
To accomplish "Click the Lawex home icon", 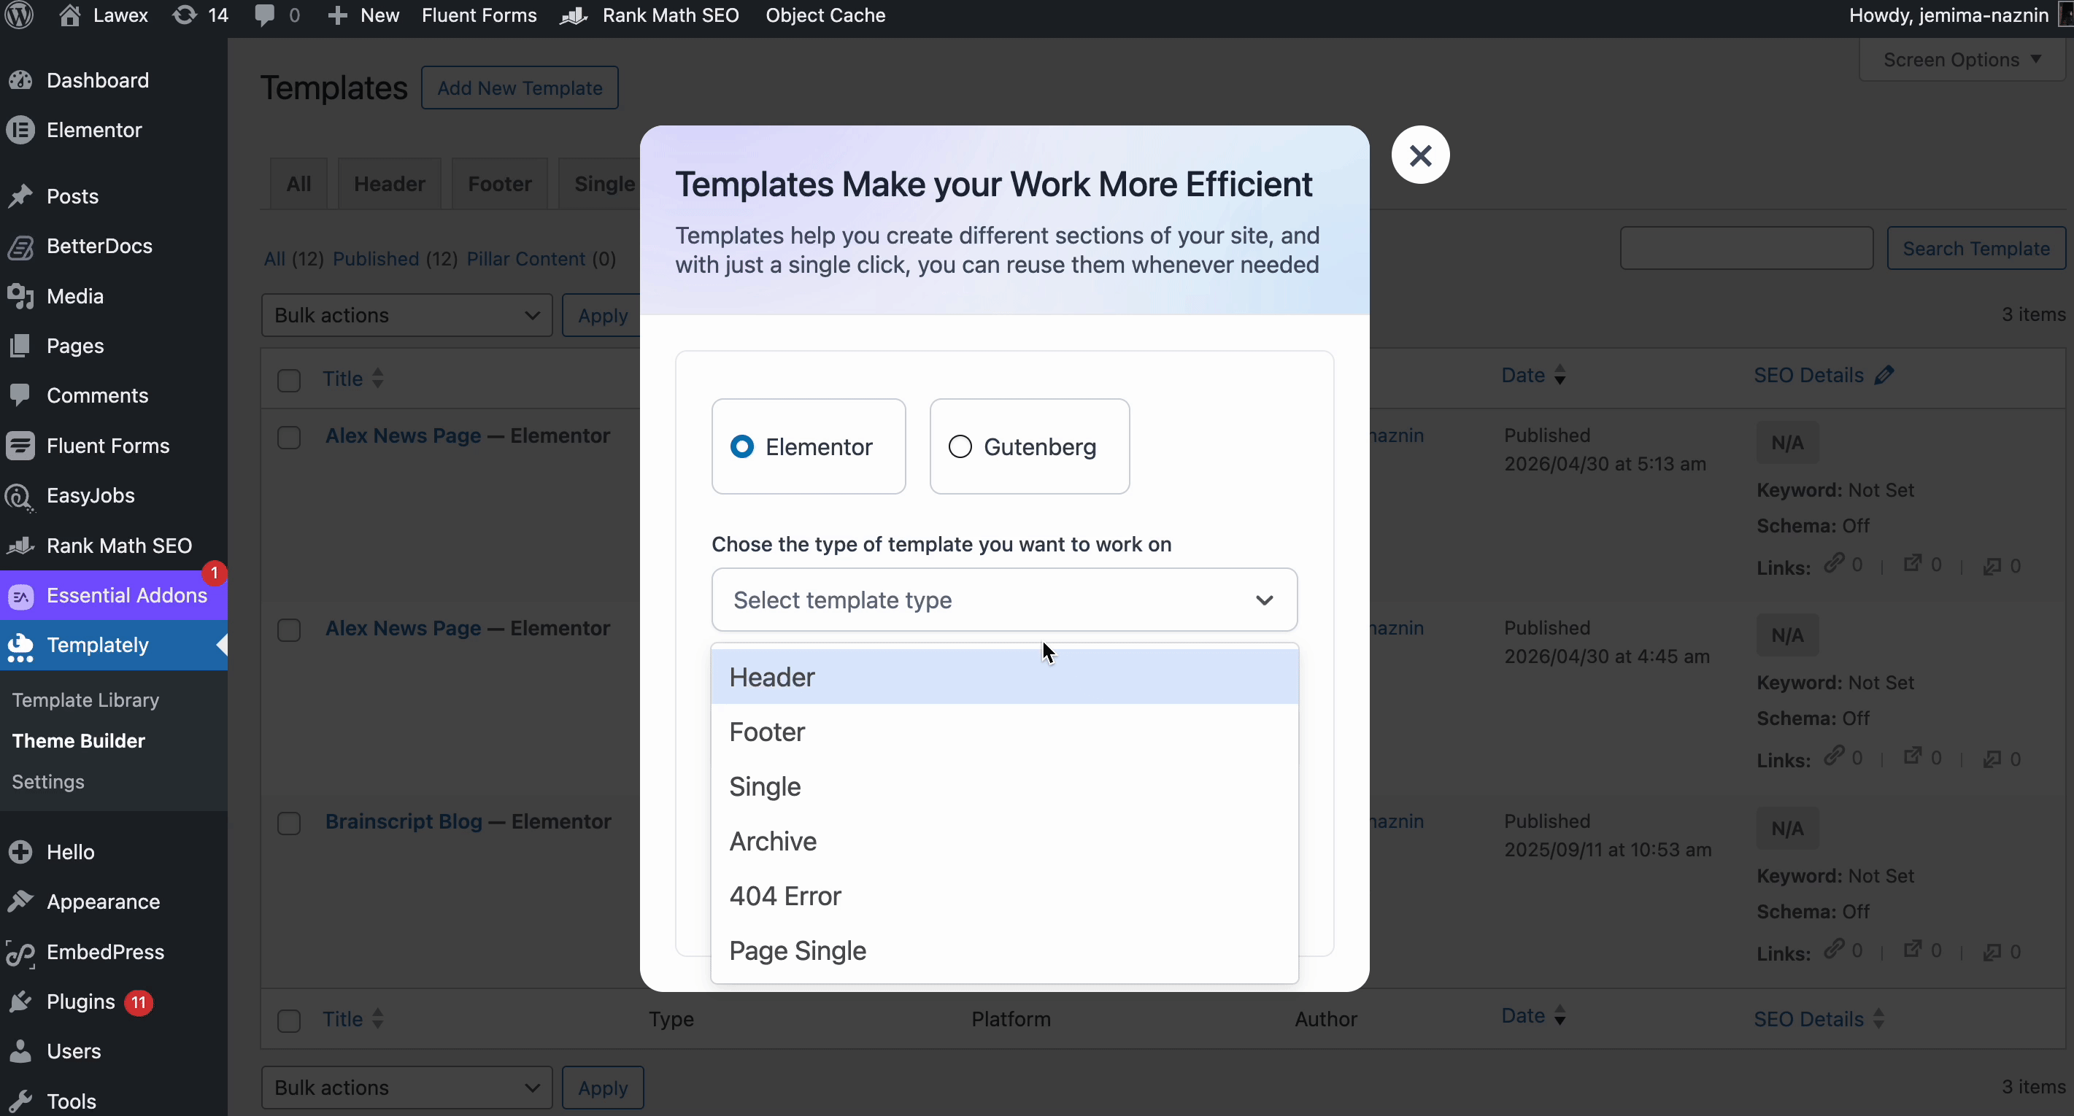I will point(70,15).
